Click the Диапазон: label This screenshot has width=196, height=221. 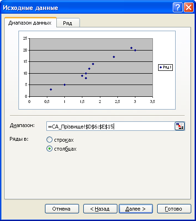(22, 126)
